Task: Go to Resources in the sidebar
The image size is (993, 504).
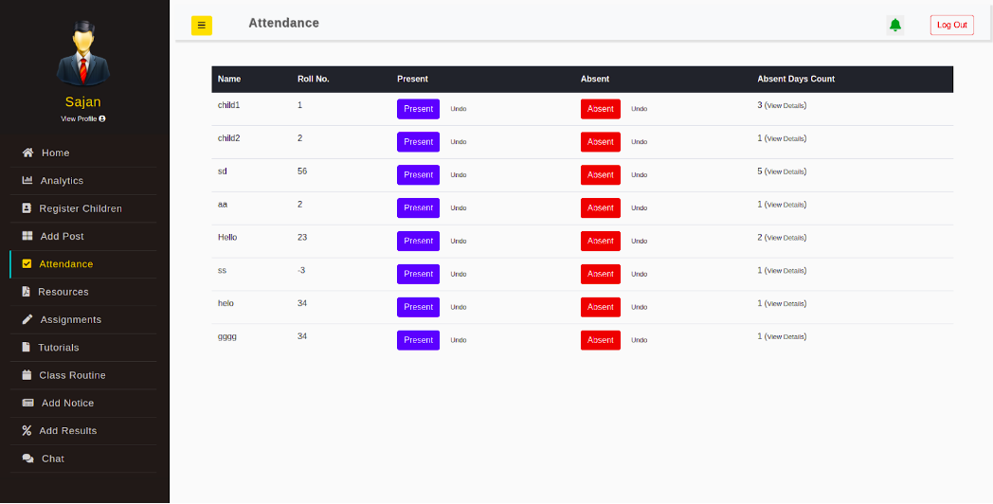Action: [63, 292]
